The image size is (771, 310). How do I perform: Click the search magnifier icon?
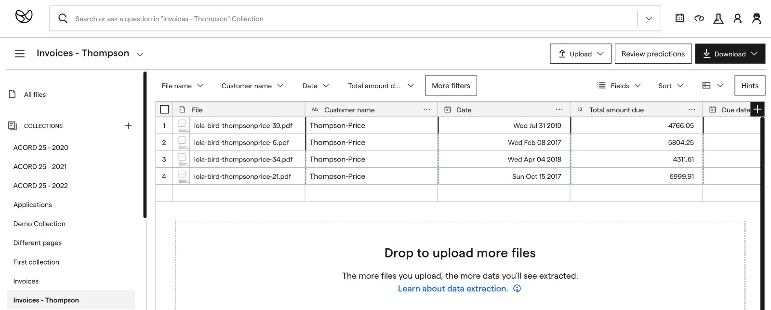click(x=63, y=18)
